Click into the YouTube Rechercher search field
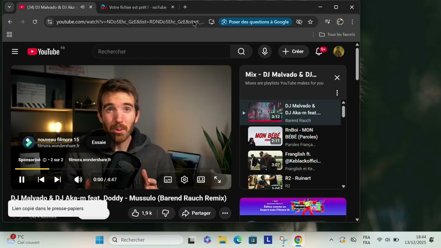This screenshot has width=441, height=248. 162,52
